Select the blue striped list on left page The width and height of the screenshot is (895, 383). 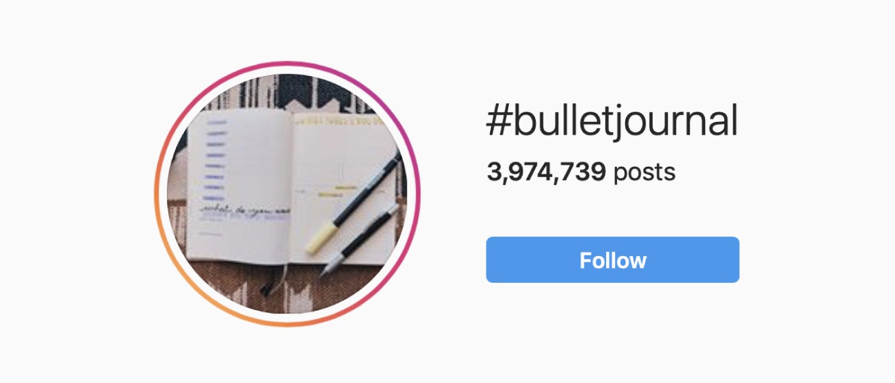coord(215,158)
